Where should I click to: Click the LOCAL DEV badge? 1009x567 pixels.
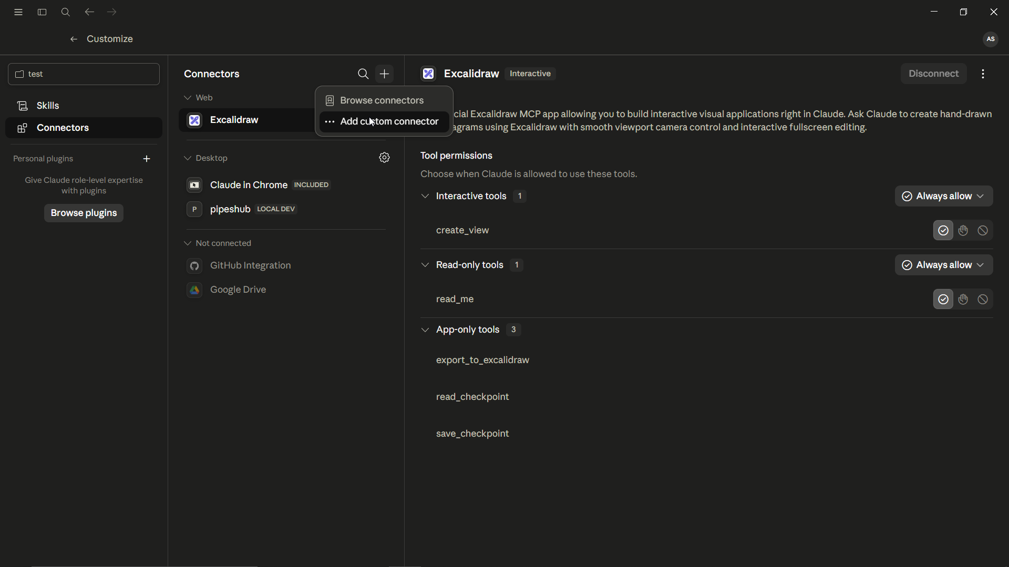(276, 209)
